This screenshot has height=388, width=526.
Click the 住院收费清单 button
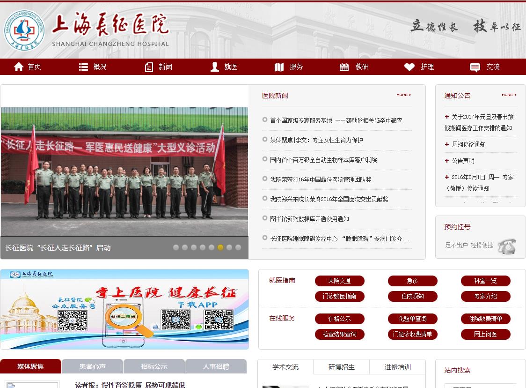(x=485, y=319)
